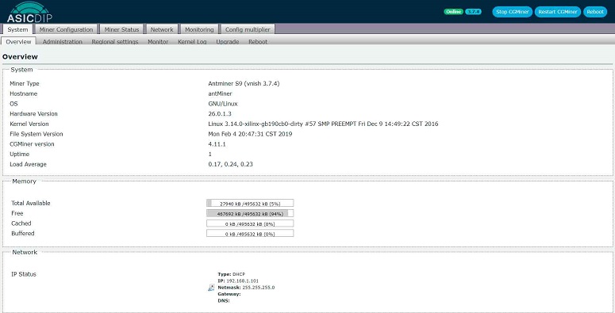The image size is (615, 313).
Task: Click the OS label in the System section
Action: click(x=13, y=104)
